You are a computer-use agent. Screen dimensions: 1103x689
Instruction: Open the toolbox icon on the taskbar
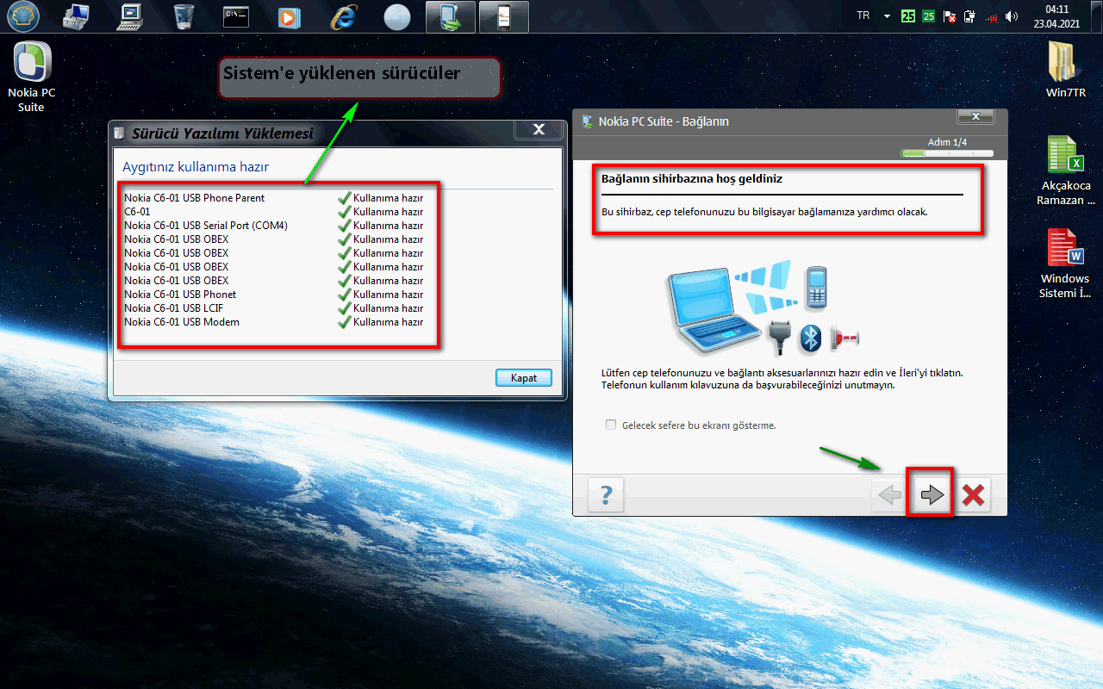[x=78, y=16]
